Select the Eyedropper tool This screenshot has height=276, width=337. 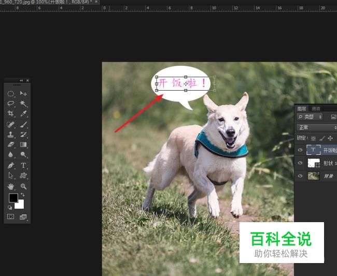pos(23,113)
